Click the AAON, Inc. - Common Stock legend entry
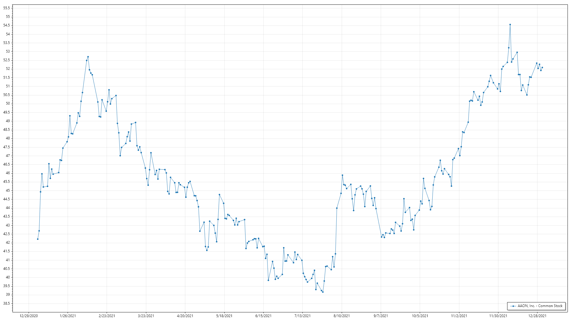Screen dimensions: 572x321 (540, 306)
